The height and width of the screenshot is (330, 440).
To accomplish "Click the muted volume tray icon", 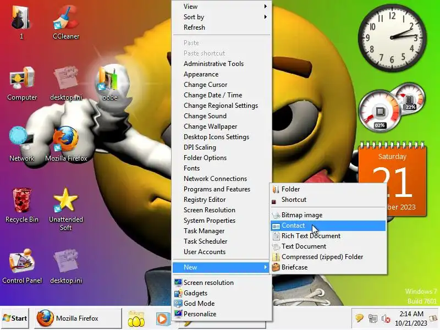I will click(386, 318).
